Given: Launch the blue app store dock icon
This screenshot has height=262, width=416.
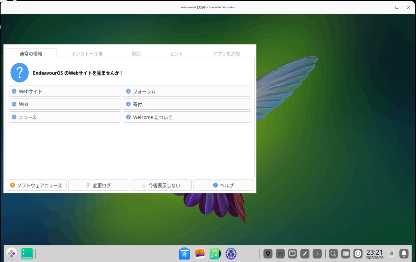Looking at the screenshot, I should coord(185,254).
